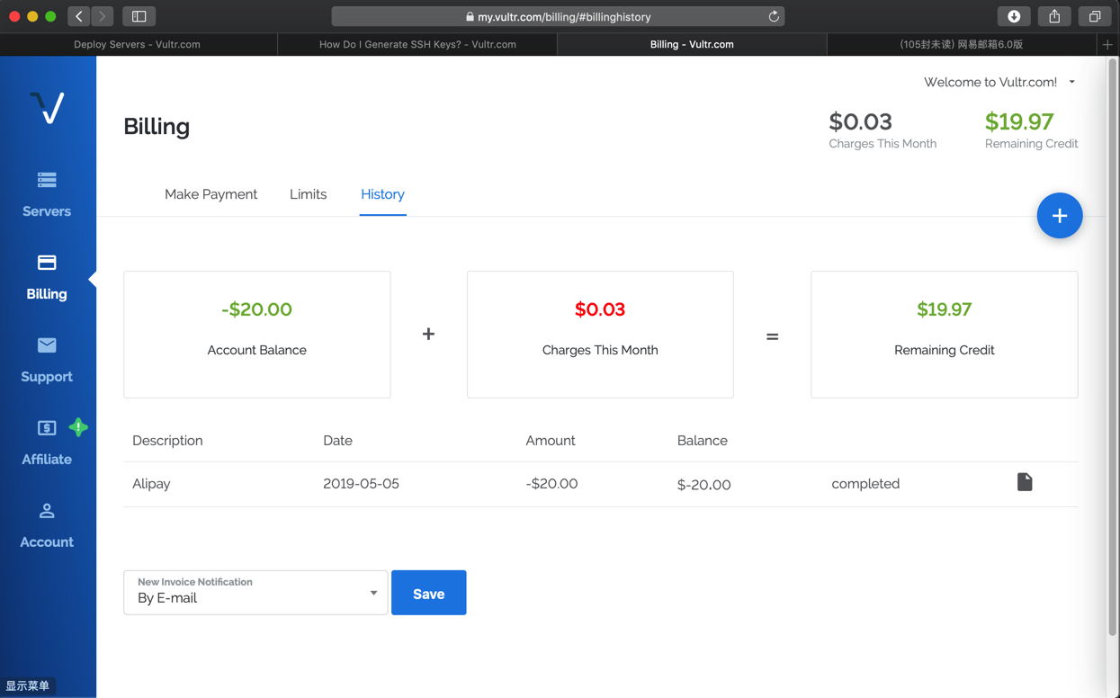This screenshot has height=698, width=1120.
Task: Click the Date column header
Action: coord(337,441)
